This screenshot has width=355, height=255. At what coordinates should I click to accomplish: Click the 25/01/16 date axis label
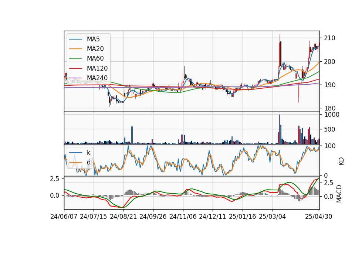(243, 217)
